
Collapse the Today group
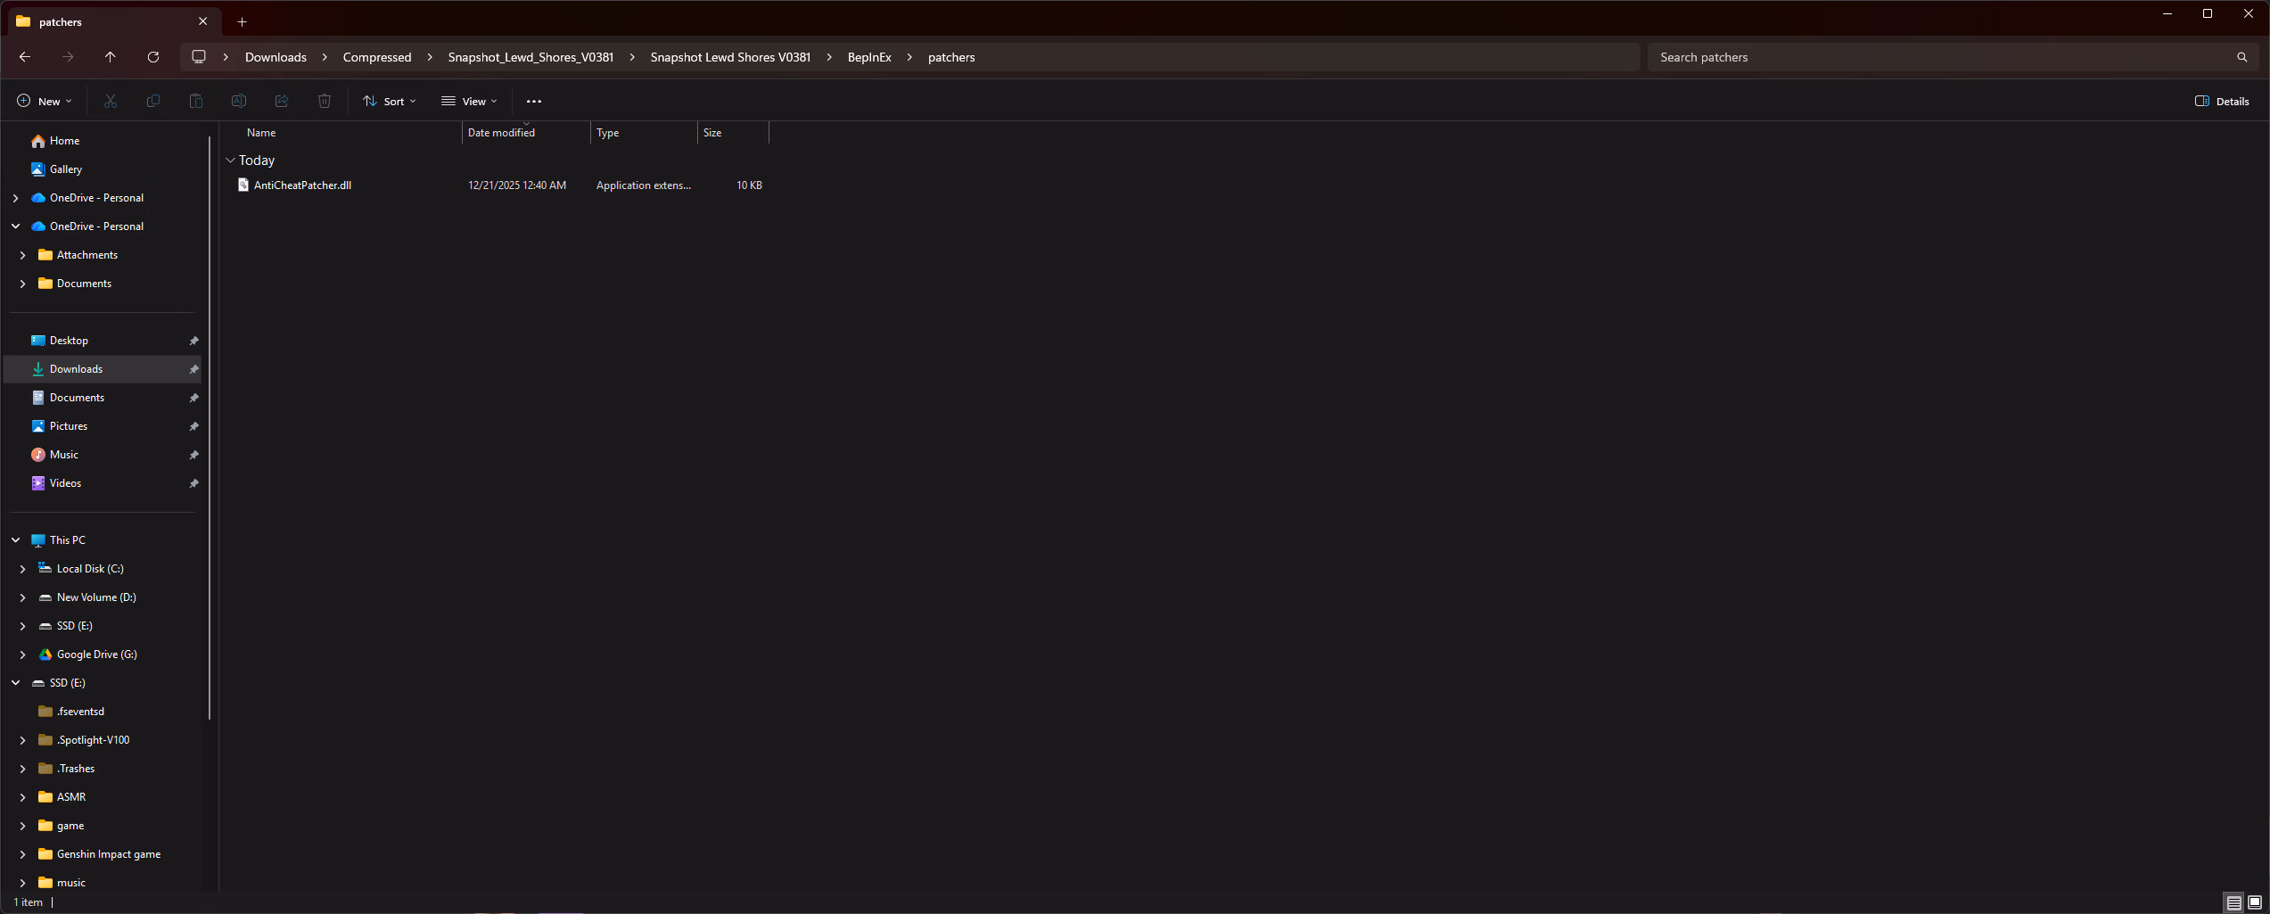231,161
